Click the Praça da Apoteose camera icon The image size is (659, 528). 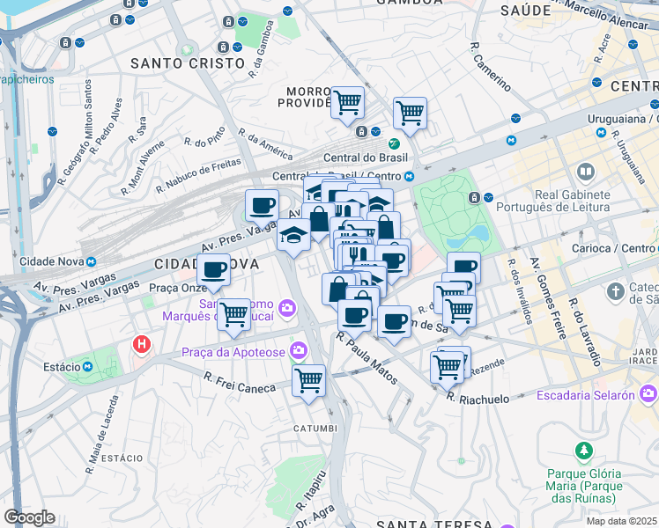coord(299,350)
